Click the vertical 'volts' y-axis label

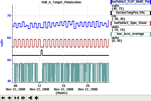(x=2, y=43)
